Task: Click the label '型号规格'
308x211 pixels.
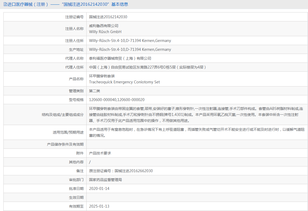Action: (x=76, y=100)
